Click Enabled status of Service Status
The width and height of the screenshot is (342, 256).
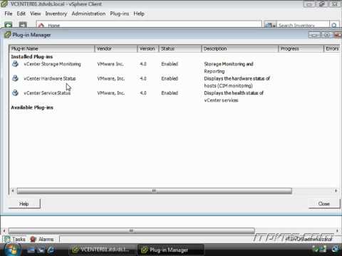[170, 93]
